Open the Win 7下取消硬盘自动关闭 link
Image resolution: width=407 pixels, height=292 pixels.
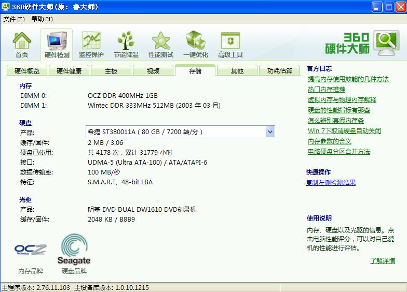(344, 131)
